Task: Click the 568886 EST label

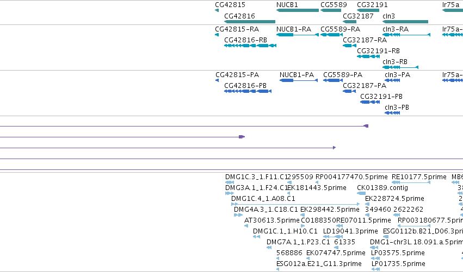Action: pyautogui.click(x=289, y=253)
